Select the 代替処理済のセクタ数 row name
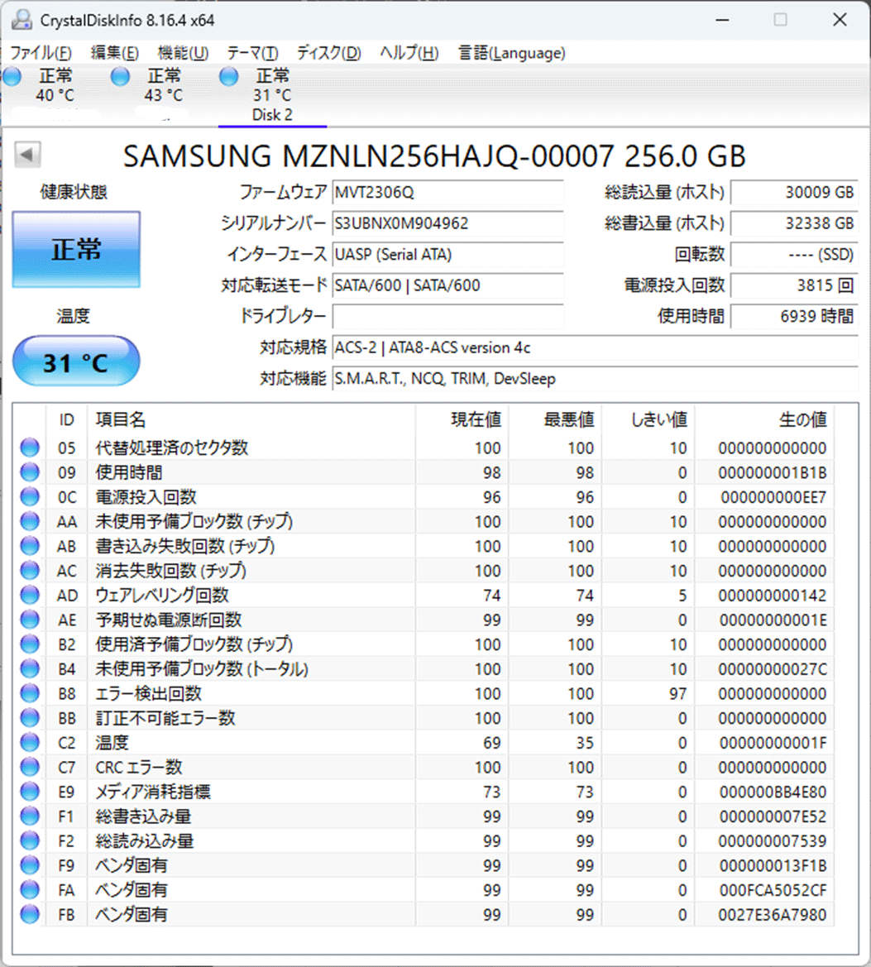This screenshot has height=967, width=871. point(171,448)
